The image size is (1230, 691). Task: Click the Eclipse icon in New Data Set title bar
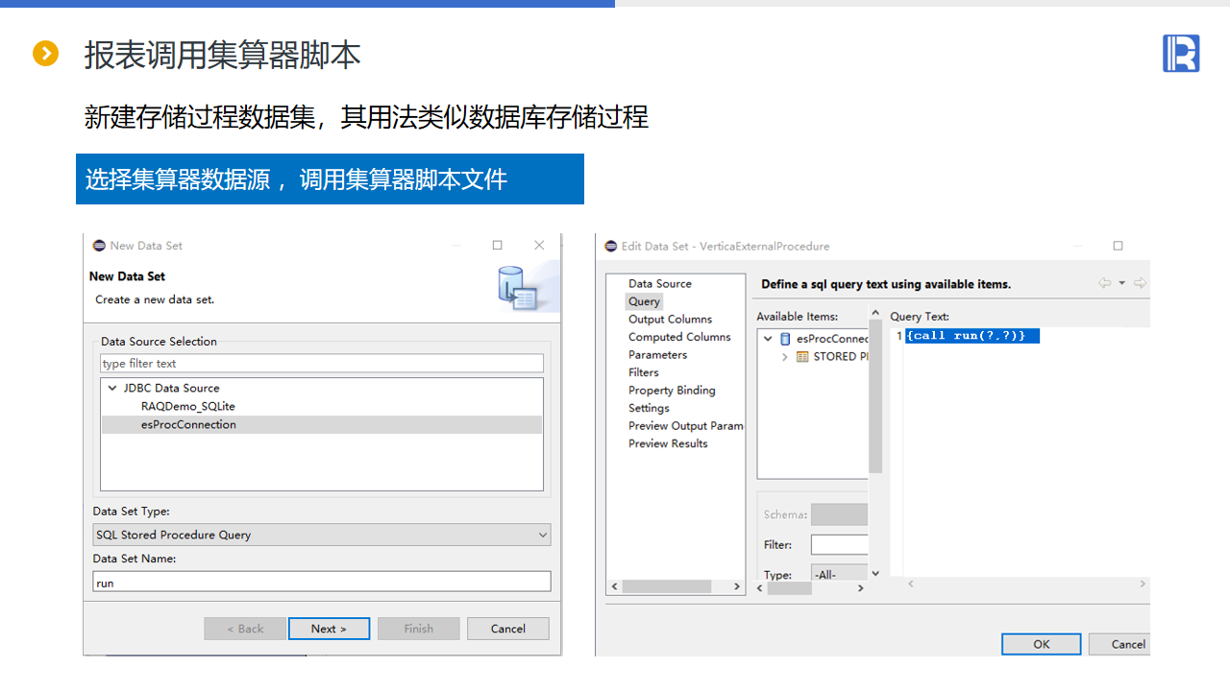(99, 246)
